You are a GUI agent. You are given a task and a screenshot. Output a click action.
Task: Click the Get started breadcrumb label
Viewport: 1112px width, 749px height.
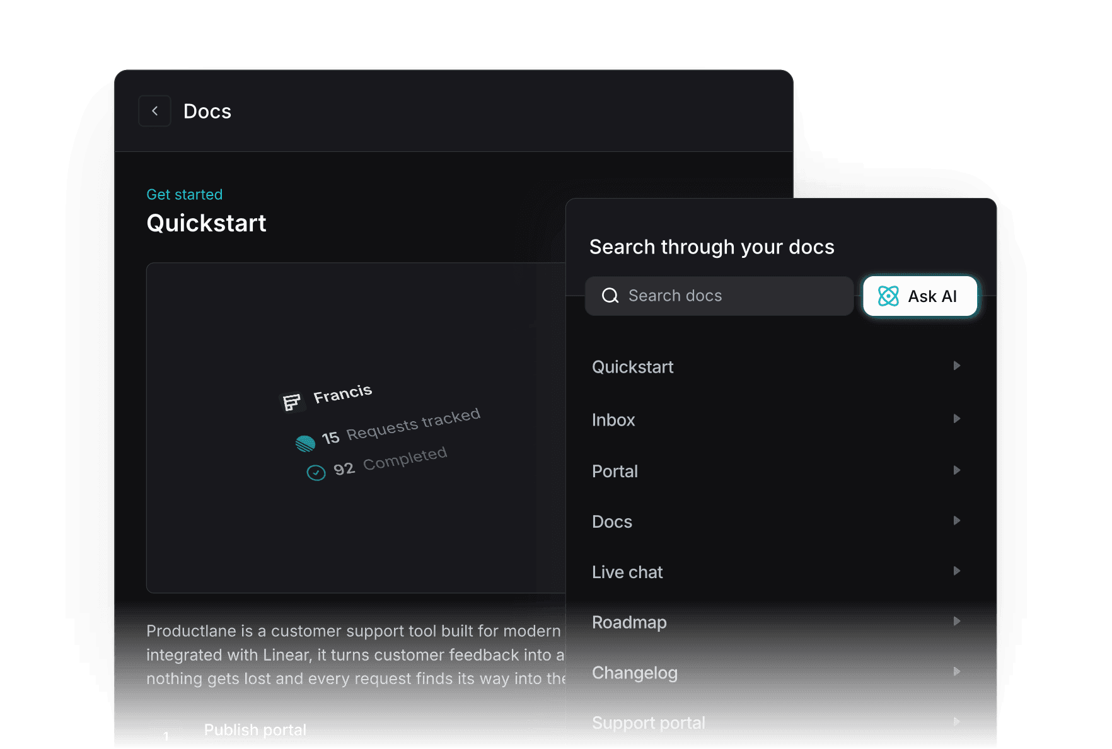(184, 194)
